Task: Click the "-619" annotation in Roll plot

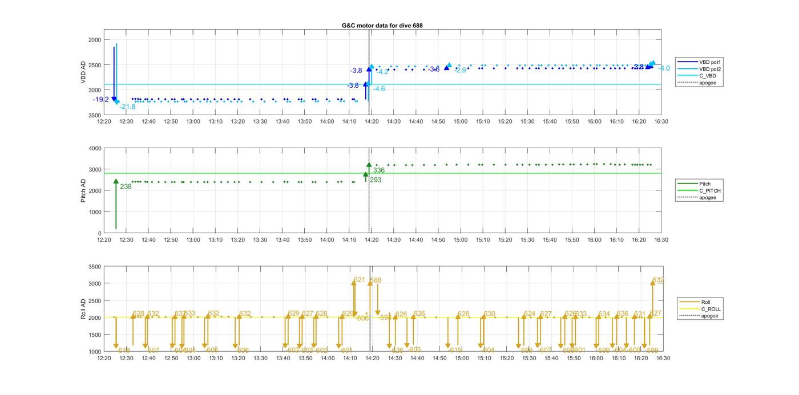Action: (455, 351)
